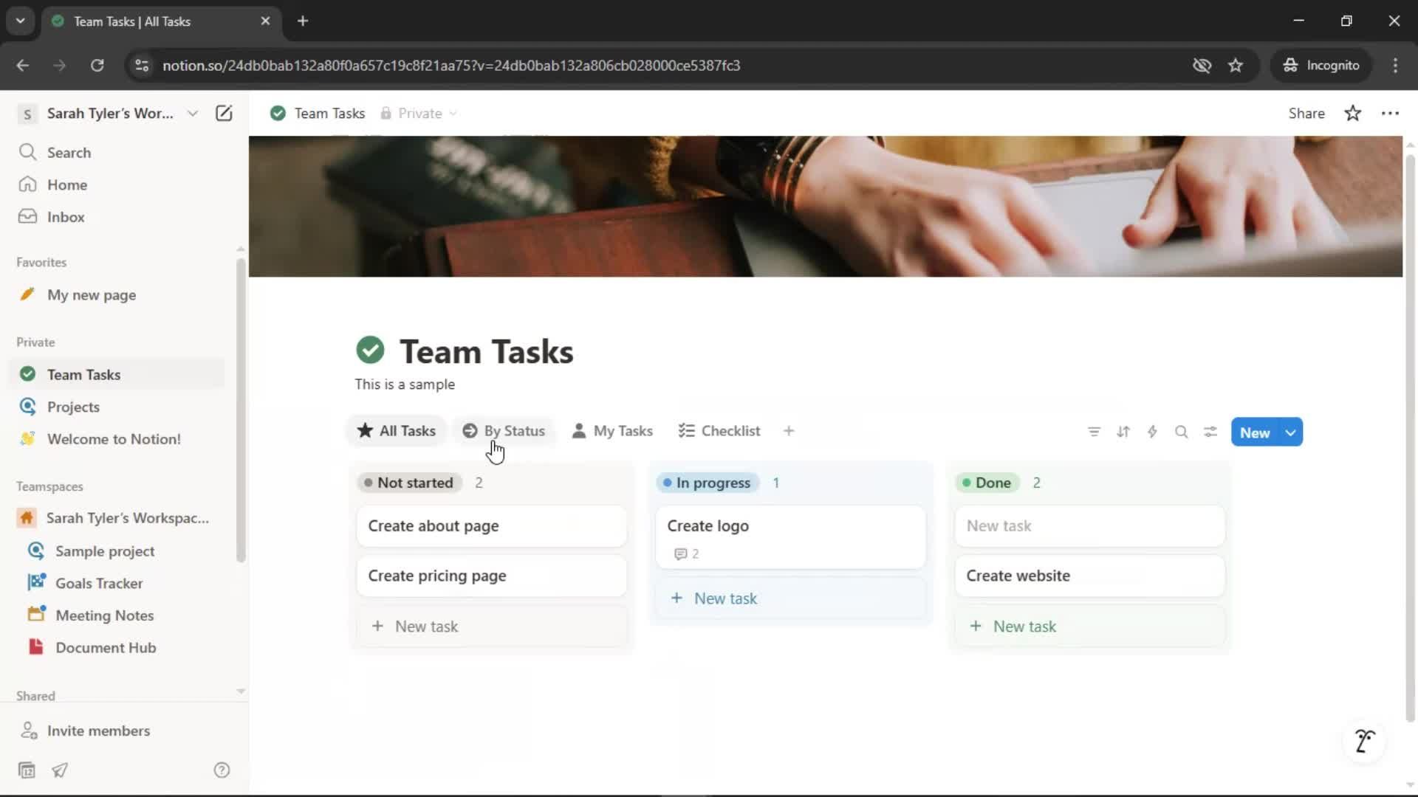Open the Private sharing dropdown
The width and height of the screenshot is (1418, 797).
pyautogui.click(x=419, y=113)
